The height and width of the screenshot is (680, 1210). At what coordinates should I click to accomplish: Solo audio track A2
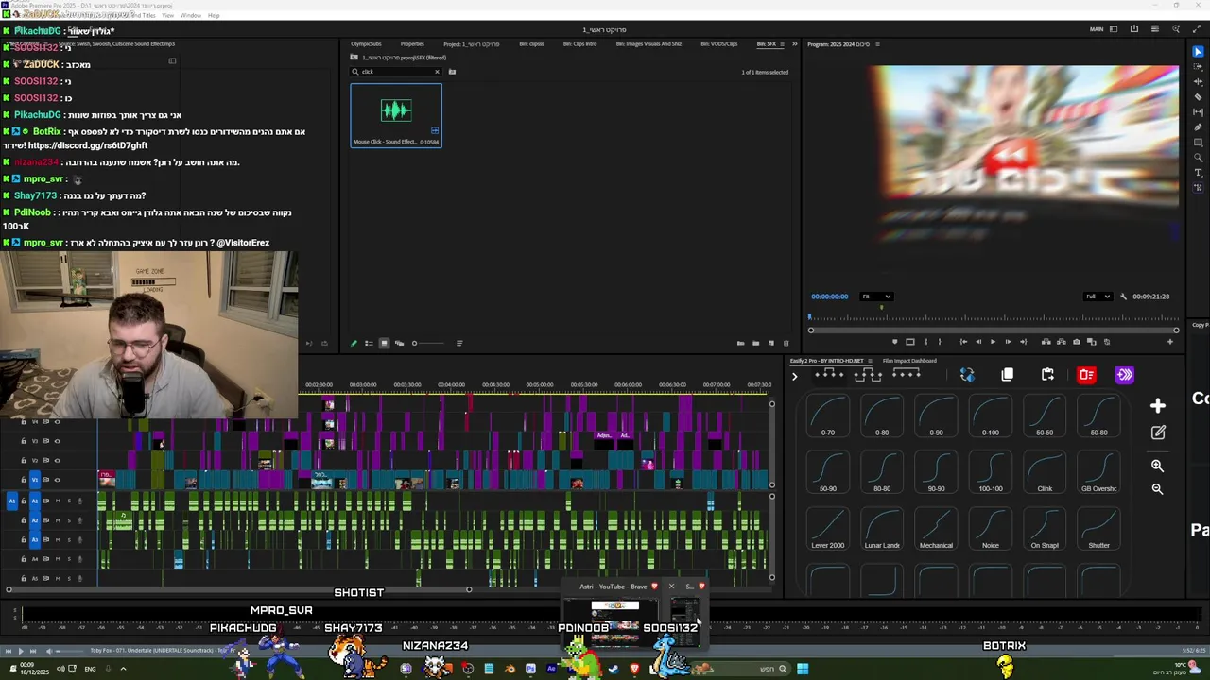click(x=69, y=520)
